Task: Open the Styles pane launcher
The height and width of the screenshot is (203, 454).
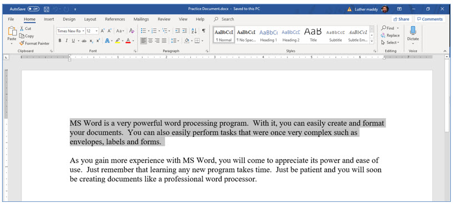Action: tap(375, 51)
